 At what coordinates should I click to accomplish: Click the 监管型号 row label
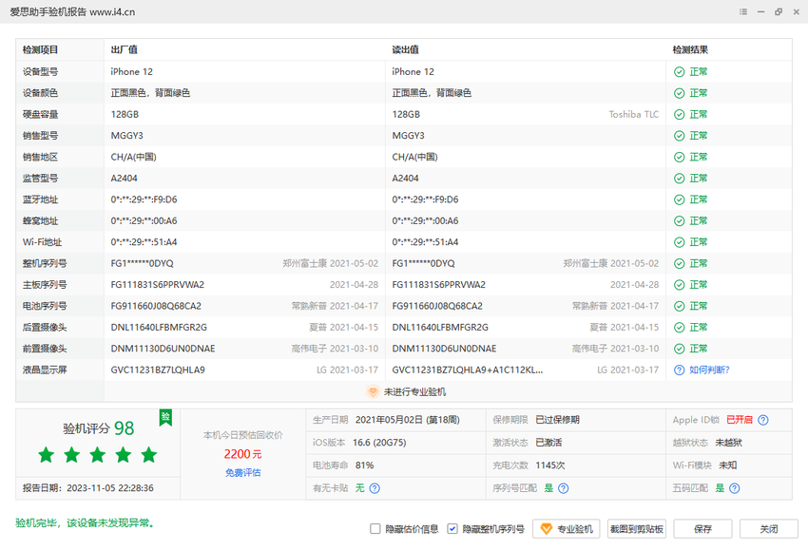click(x=40, y=179)
